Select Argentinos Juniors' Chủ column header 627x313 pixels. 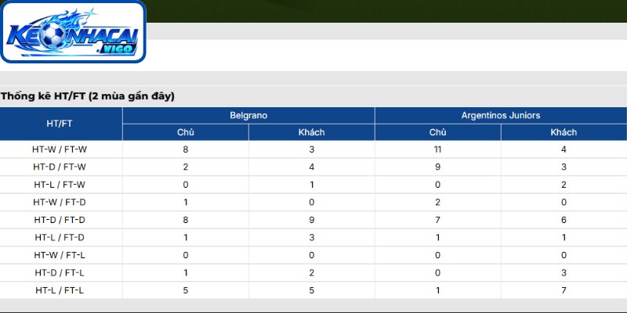coord(437,132)
